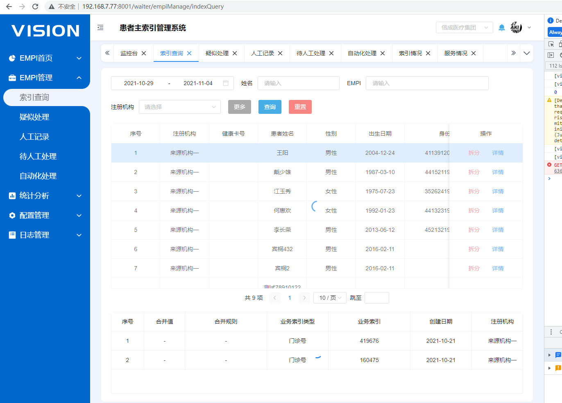
Task: Close the 待人工处理 tab
Action: 331,53
